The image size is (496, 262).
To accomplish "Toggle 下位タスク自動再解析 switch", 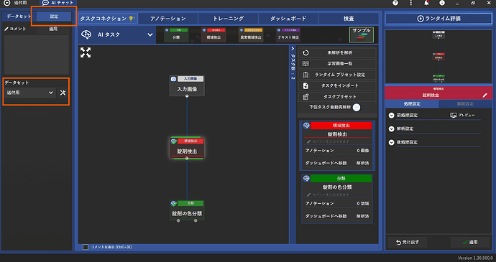I will click(x=359, y=108).
